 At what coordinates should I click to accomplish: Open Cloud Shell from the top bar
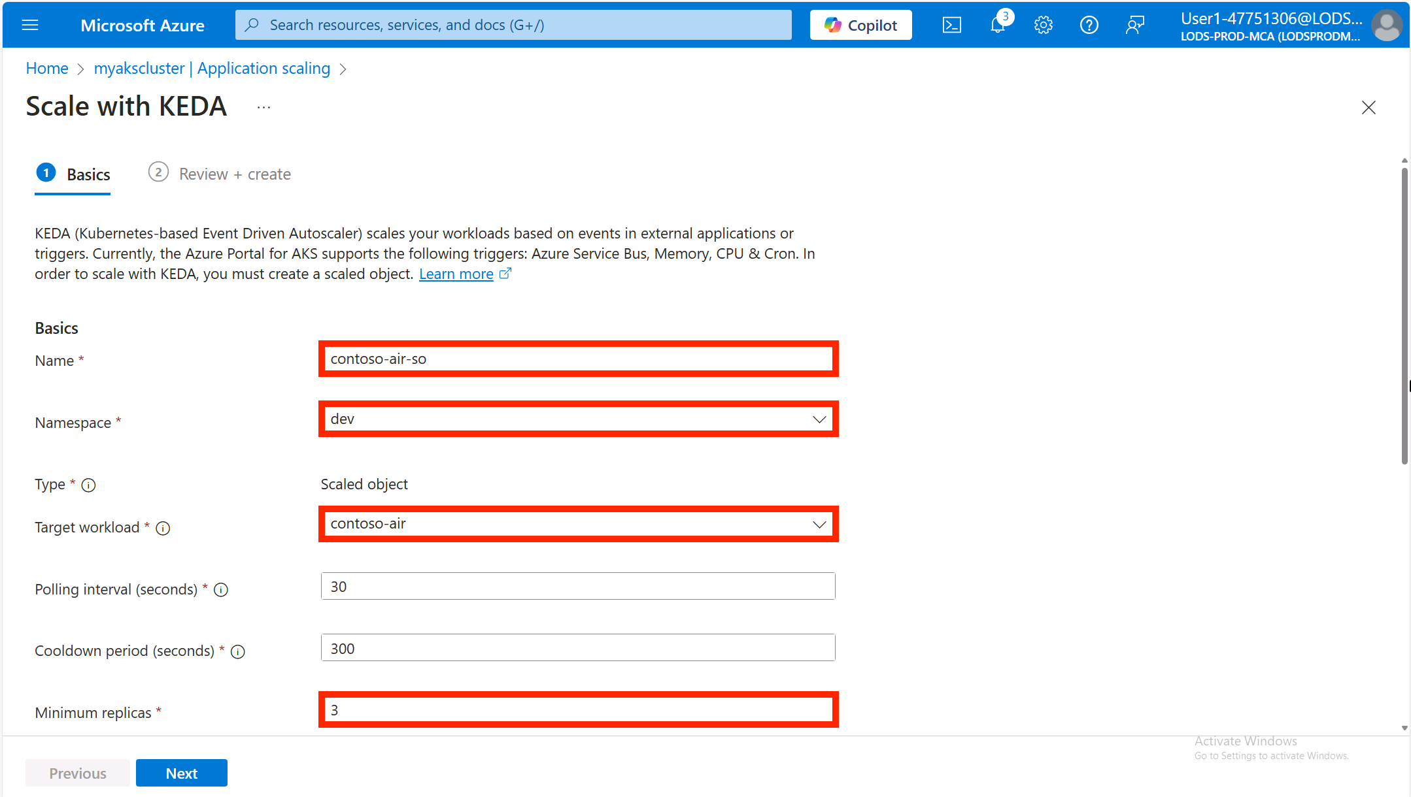(951, 25)
